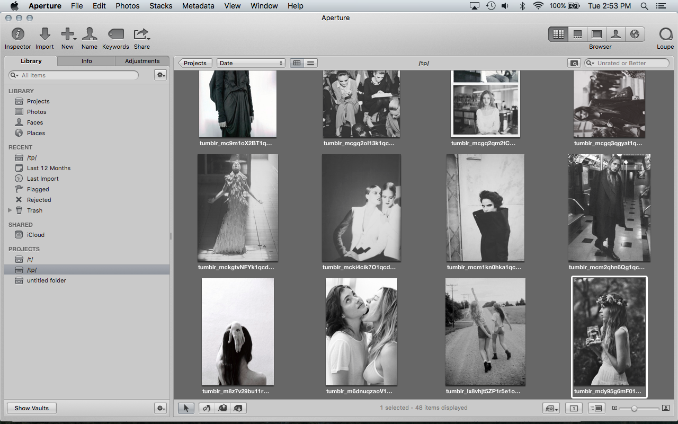Open the Keywords tag tool
Screen dimensions: 678x424
click(115, 34)
